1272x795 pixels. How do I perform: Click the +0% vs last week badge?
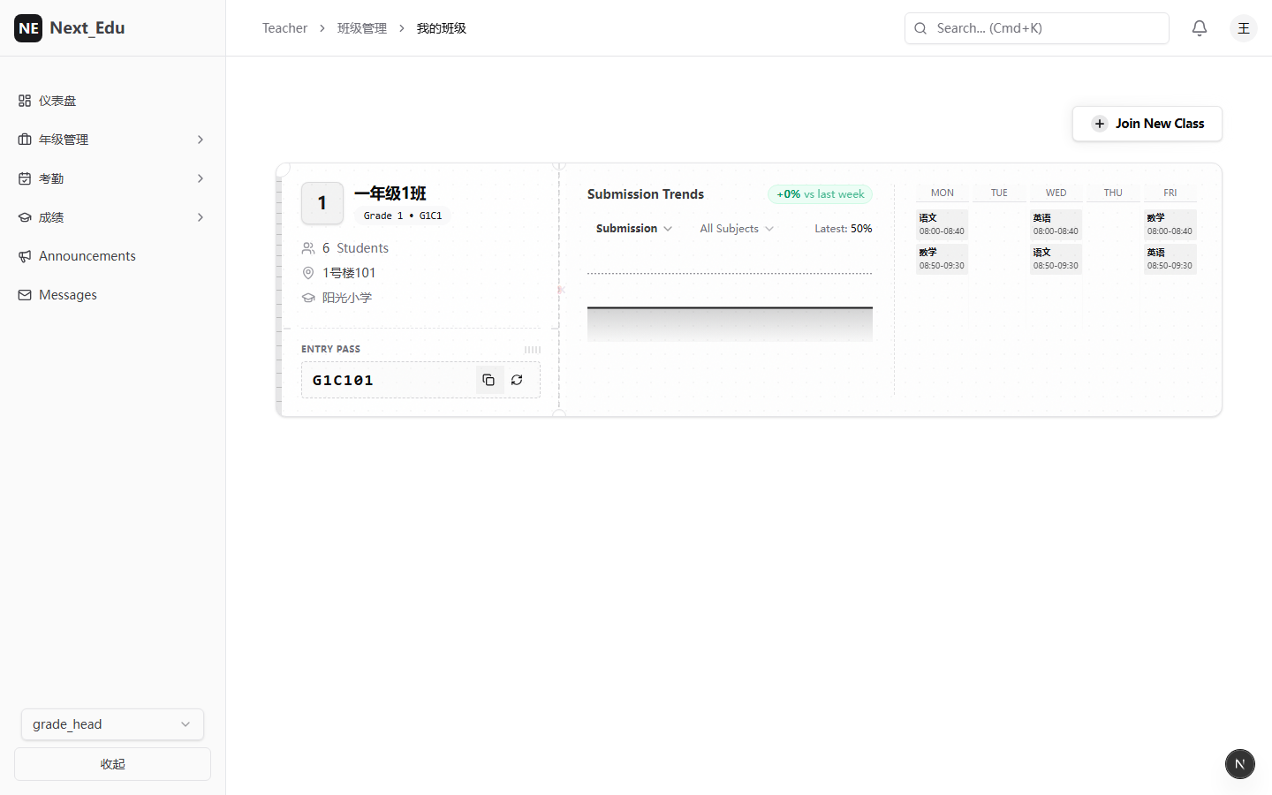pyautogui.click(x=821, y=194)
